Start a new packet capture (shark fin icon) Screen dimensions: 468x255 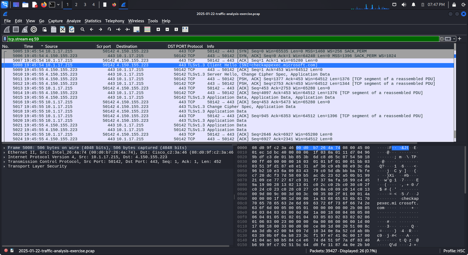click(7, 29)
